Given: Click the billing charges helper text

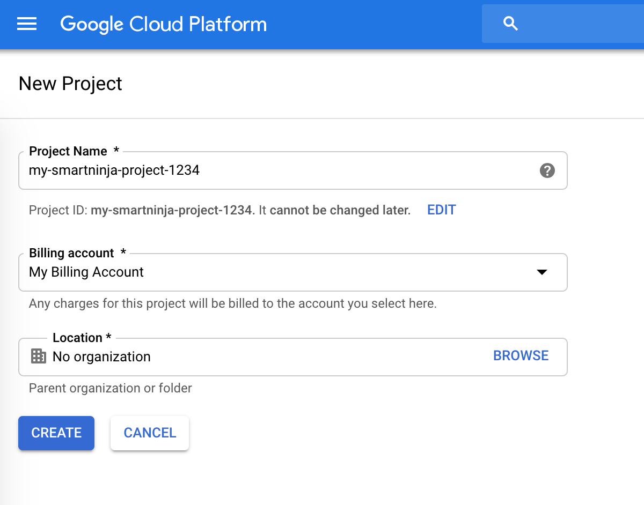Looking at the screenshot, I should tap(233, 303).
